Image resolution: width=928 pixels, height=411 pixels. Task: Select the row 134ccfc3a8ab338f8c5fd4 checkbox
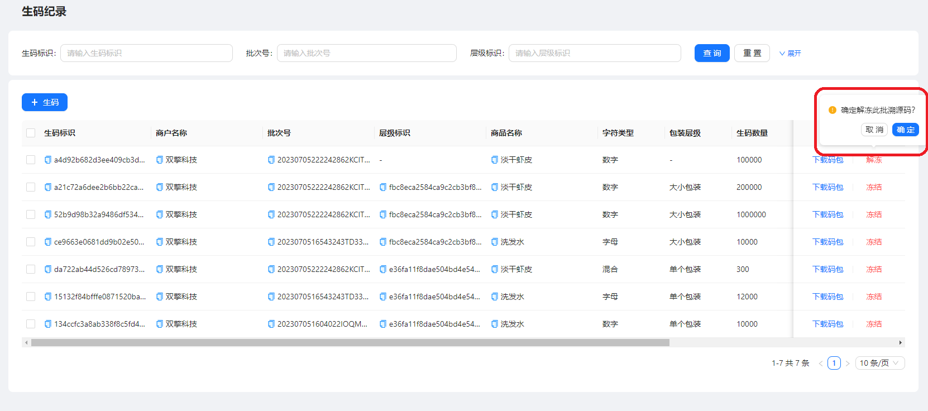point(31,324)
